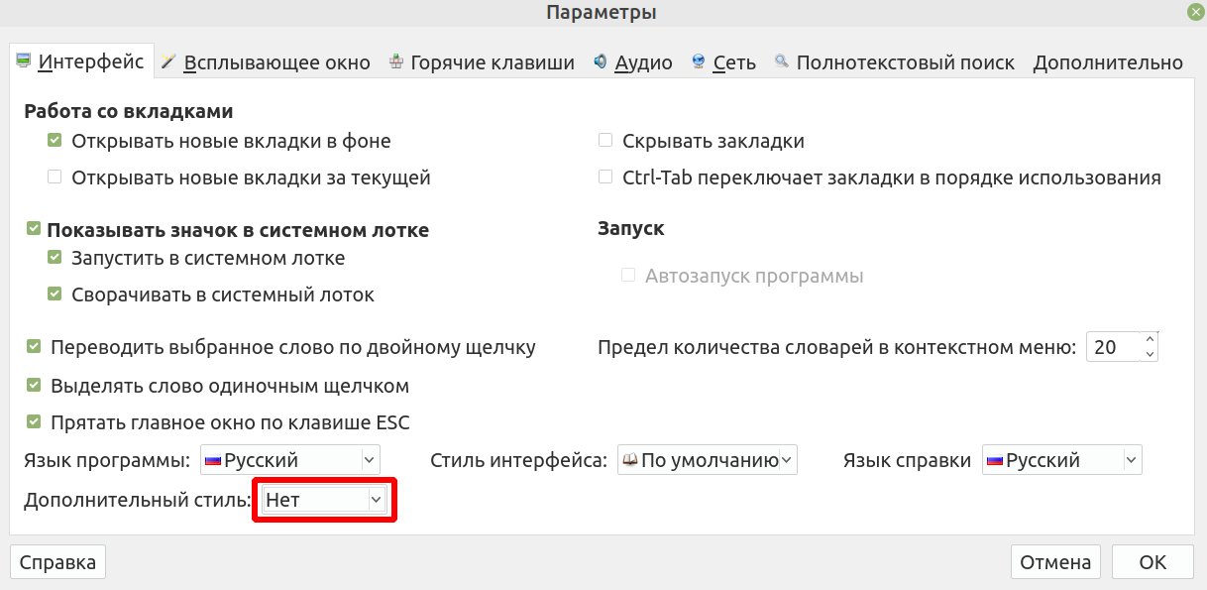Open the Сеть tab
The image size is (1207, 590).
coord(724,62)
